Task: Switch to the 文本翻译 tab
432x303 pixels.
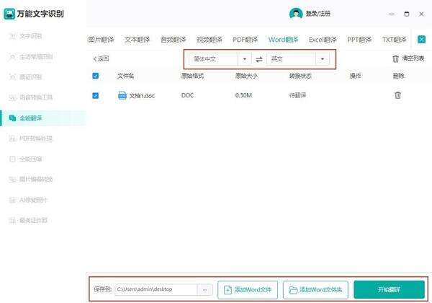Action: [137, 40]
